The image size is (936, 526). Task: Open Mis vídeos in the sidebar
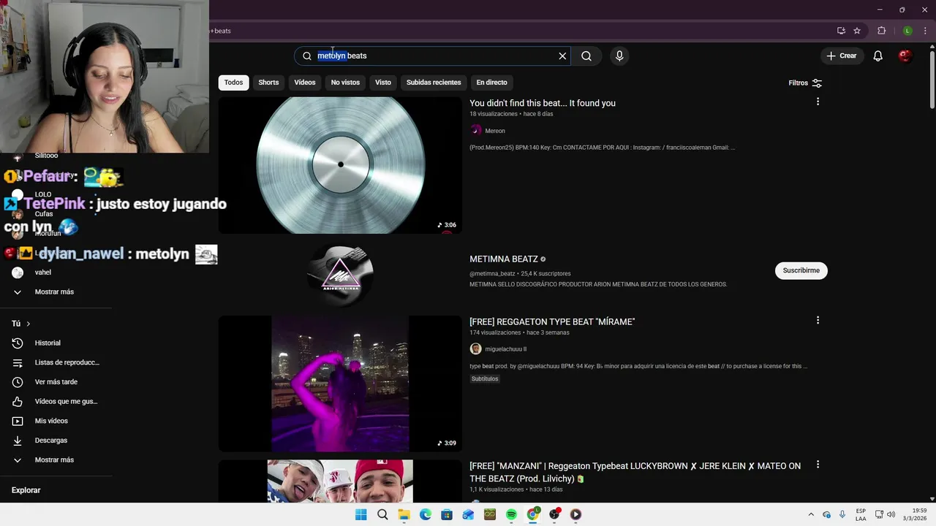coord(51,421)
